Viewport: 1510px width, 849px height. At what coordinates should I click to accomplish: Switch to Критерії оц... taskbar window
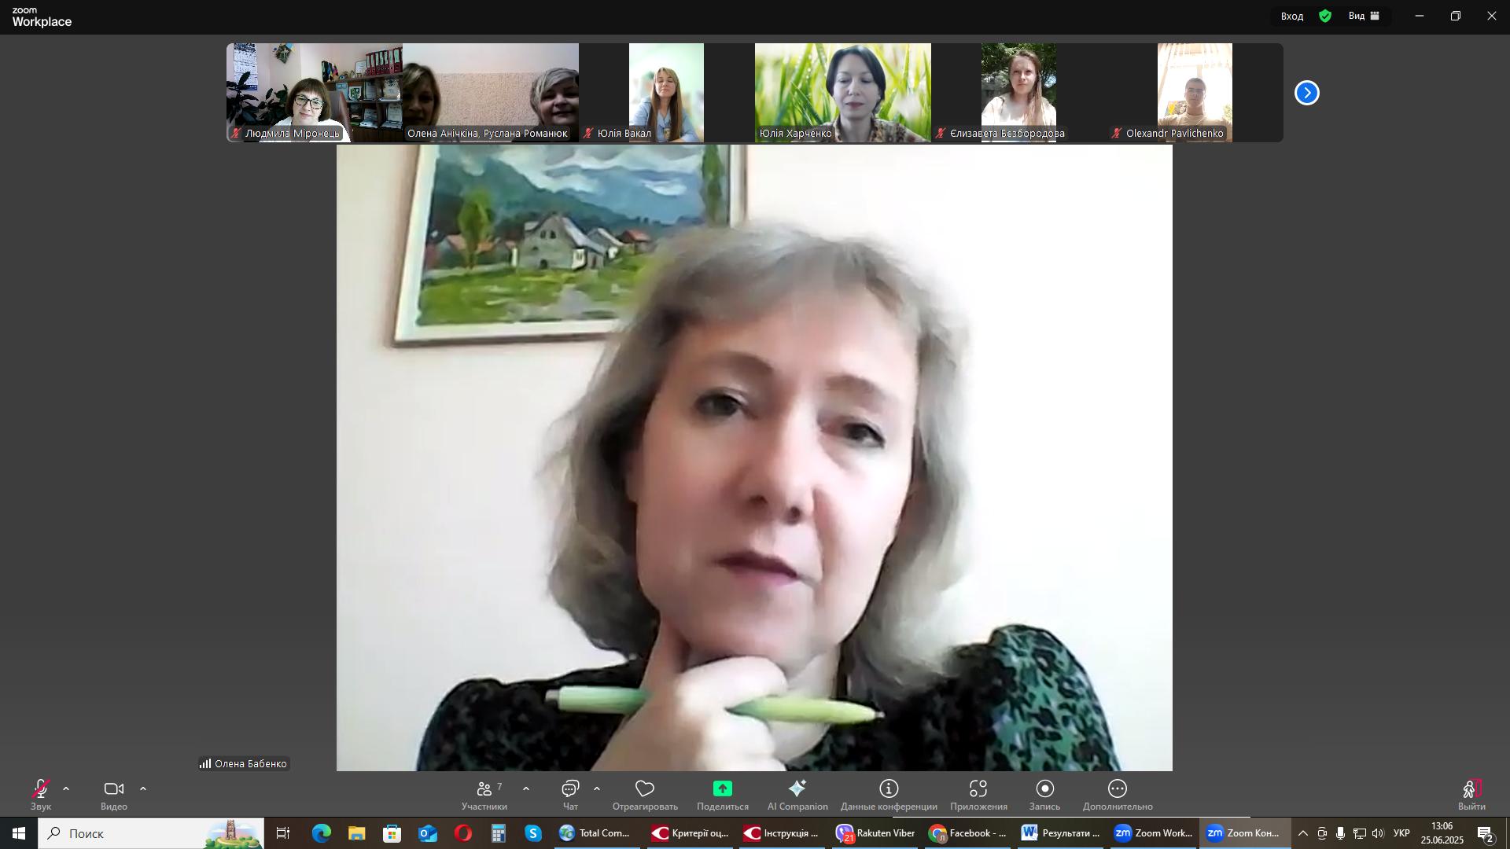coord(690,833)
